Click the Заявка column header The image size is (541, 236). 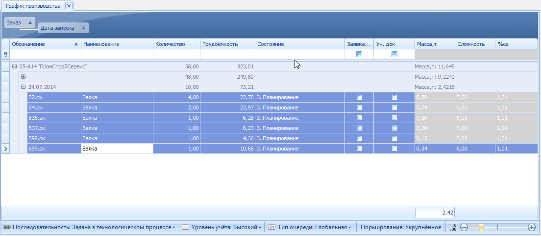click(x=359, y=44)
